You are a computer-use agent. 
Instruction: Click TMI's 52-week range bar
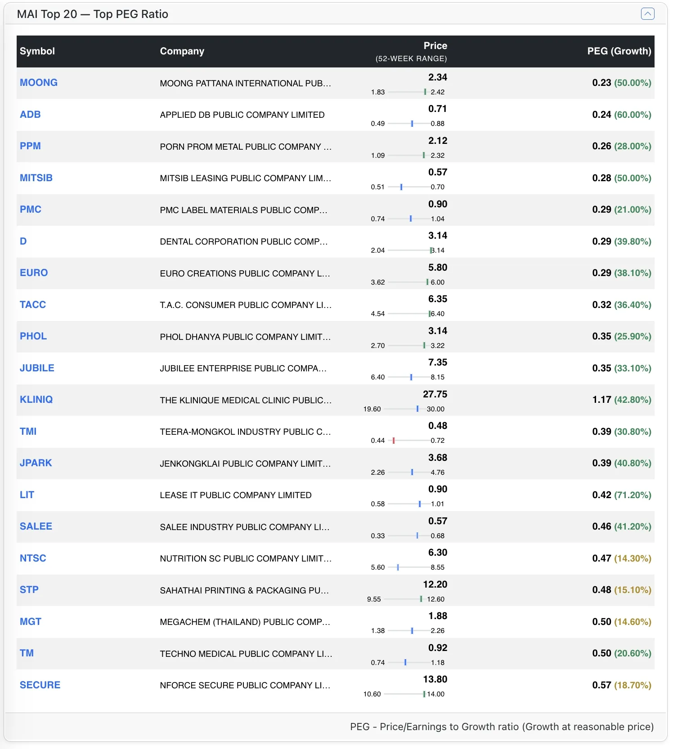pos(408,441)
